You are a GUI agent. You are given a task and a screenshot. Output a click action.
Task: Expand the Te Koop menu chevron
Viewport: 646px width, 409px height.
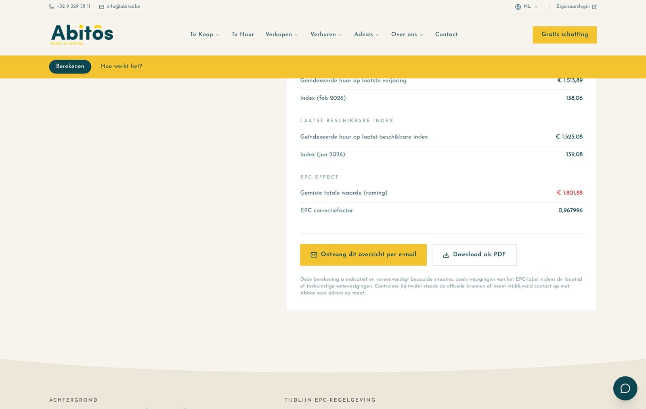pyautogui.click(x=218, y=35)
